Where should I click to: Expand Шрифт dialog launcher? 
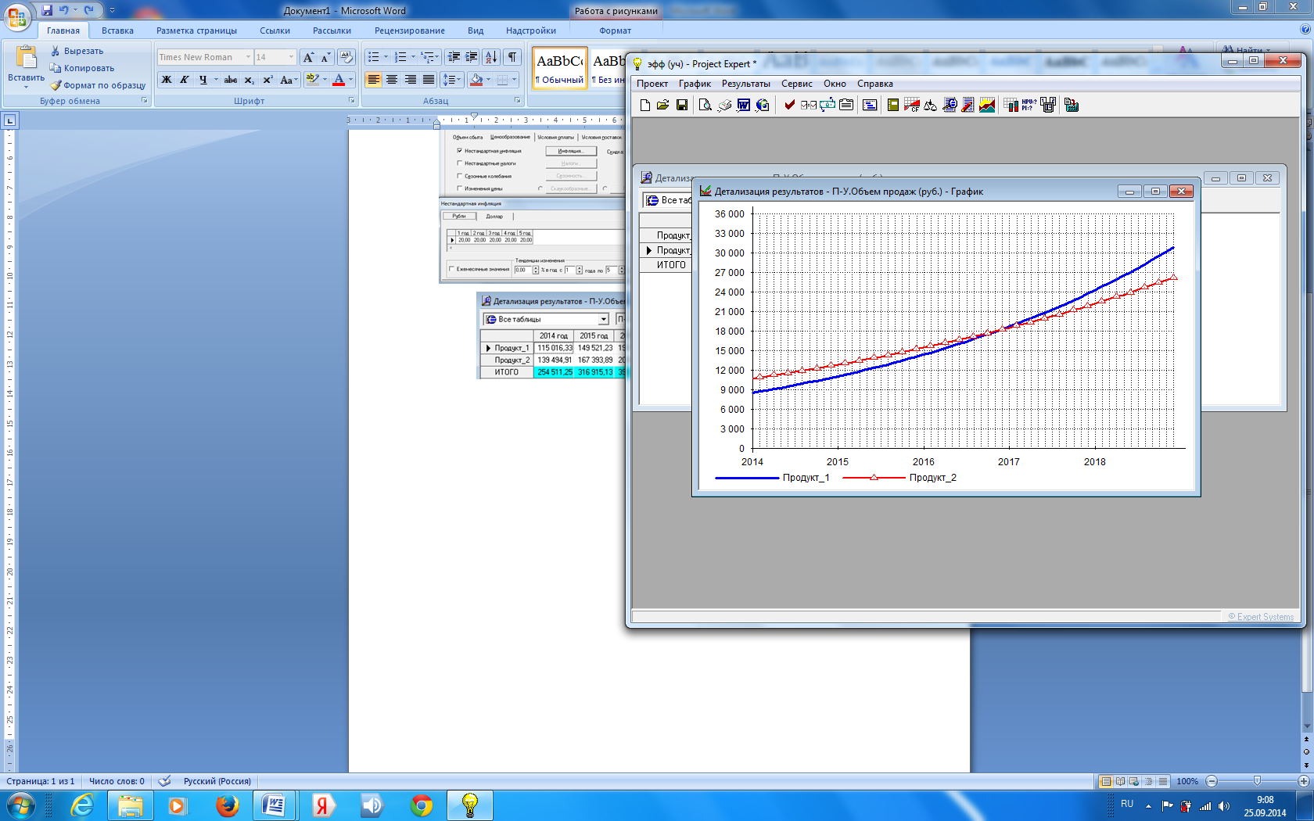(x=352, y=101)
